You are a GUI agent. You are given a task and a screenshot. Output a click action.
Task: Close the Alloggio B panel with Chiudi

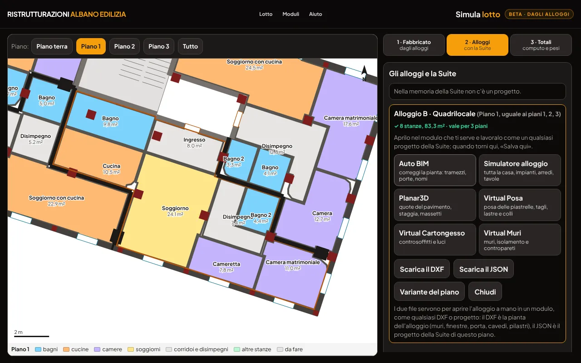coord(485,292)
